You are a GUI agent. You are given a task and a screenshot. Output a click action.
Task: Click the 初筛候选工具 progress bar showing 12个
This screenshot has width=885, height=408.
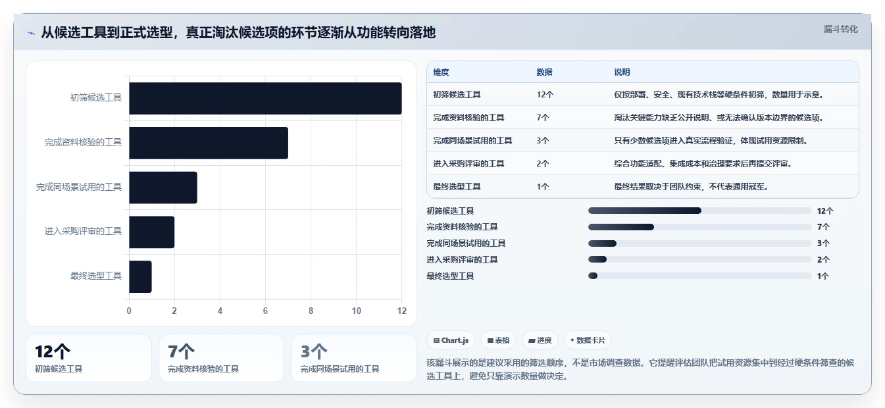699,211
